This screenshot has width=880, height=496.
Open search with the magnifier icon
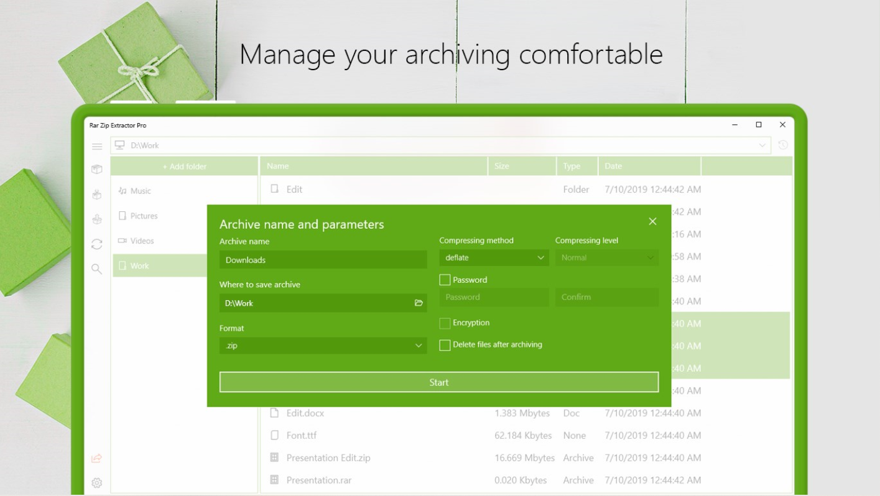(x=96, y=269)
